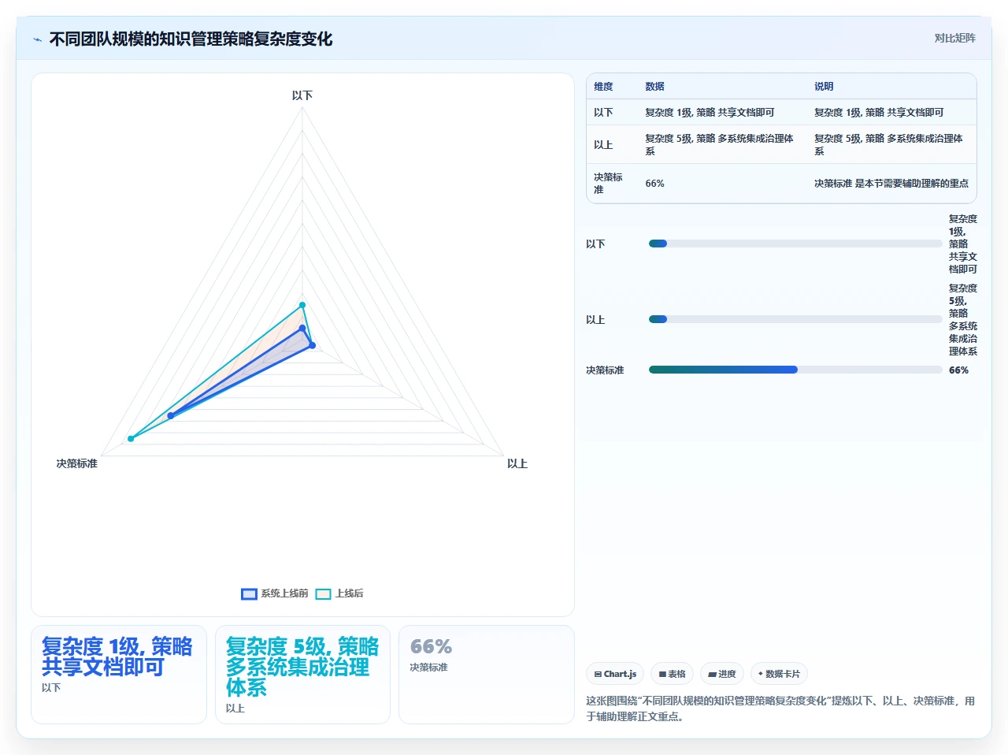Image resolution: width=1008 pixels, height=755 pixels.
Task: Select the 表格 tag chip
Action: (672, 674)
